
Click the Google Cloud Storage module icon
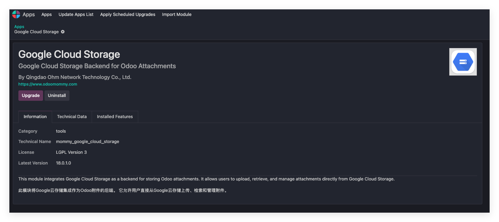click(463, 62)
